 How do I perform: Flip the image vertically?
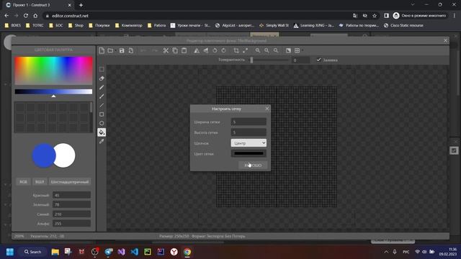tap(206, 50)
